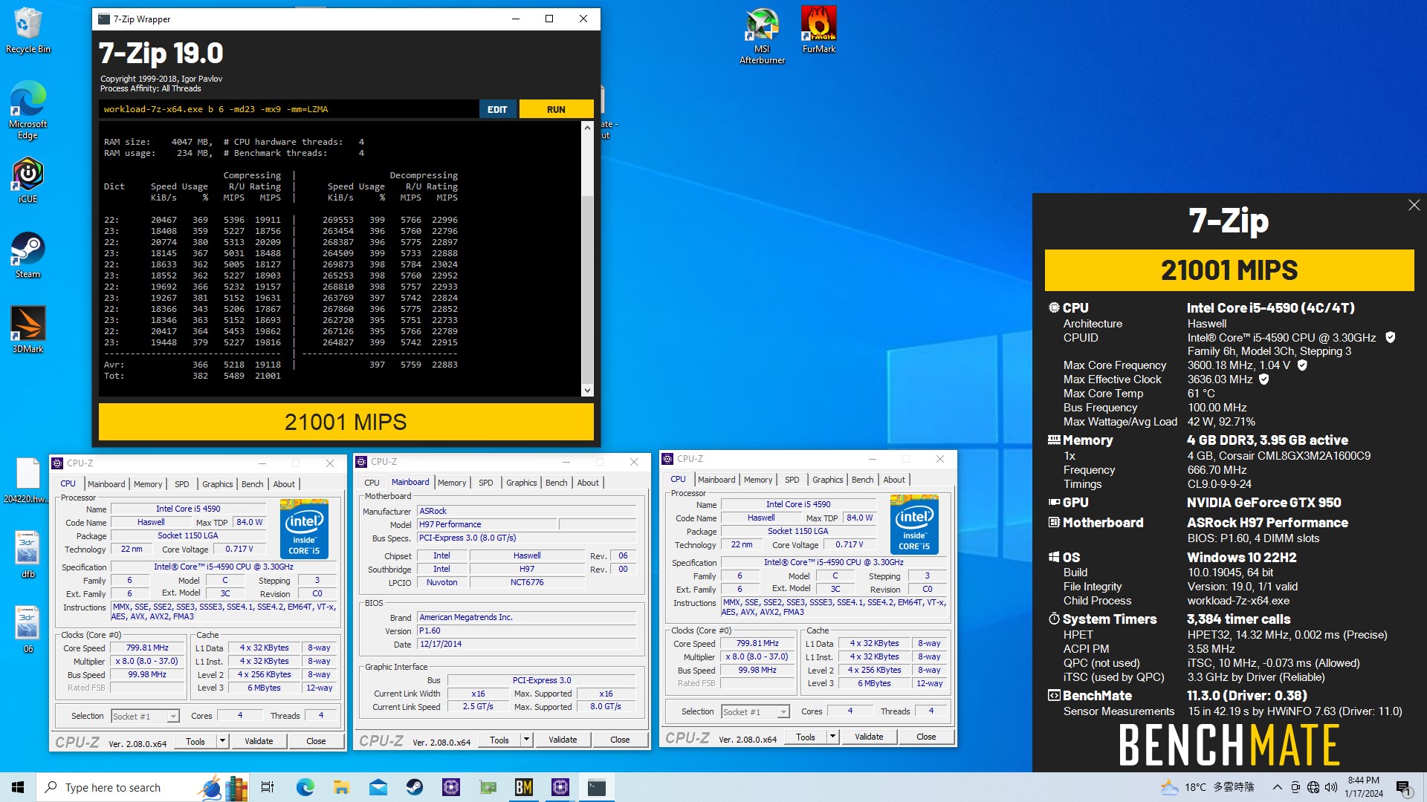The height and width of the screenshot is (802, 1427).
Task: Click the American Megatrends Inc. BIOS brand field
Action: [526, 617]
